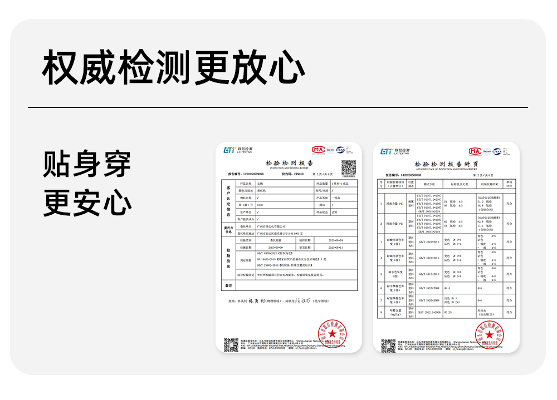557x400 pixels.
Task: Click the page indicator 第1页/共6页
Action: coord(323,174)
